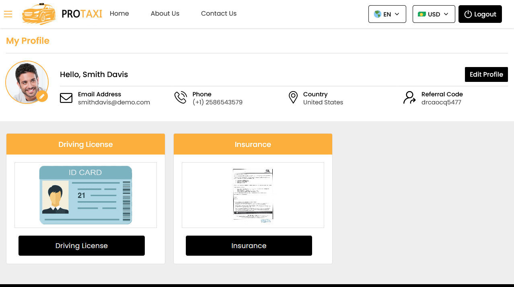Click the country location pin icon
514x287 pixels.
(293, 97)
